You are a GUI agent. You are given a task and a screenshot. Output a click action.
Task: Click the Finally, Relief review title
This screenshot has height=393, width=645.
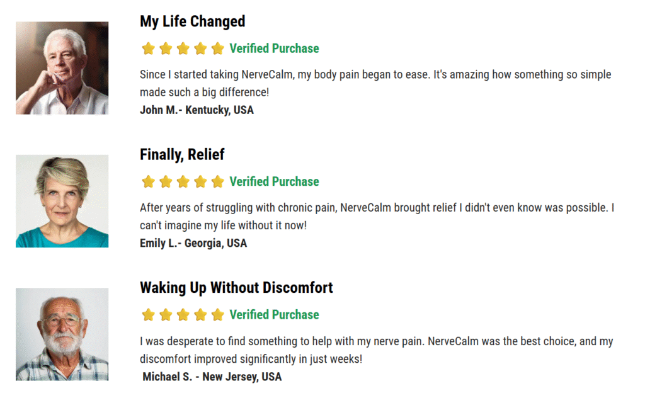(x=182, y=154)
